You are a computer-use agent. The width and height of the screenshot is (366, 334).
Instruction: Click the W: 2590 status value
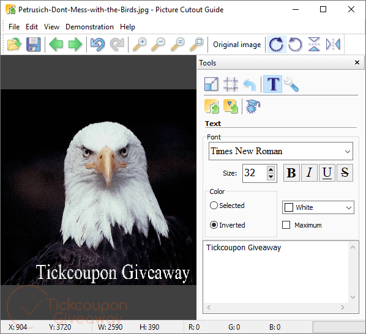(110, 327)
